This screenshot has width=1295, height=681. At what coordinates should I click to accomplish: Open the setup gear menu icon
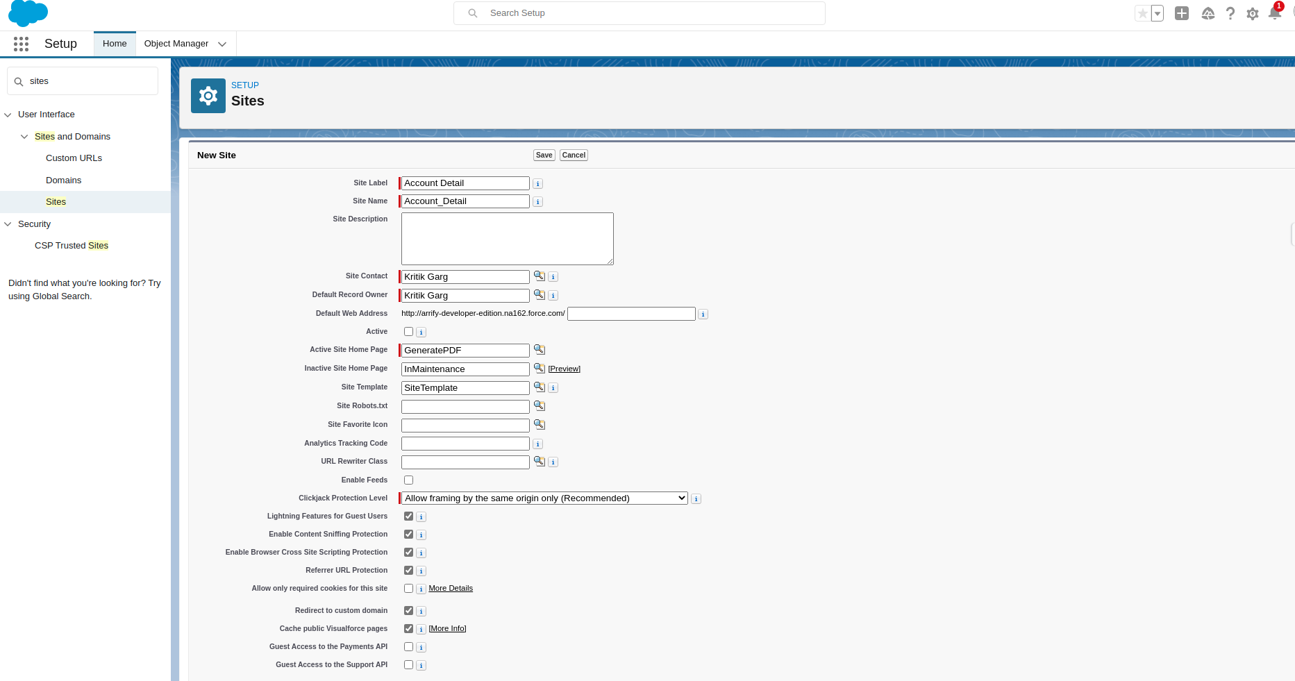click(1253, 13)
